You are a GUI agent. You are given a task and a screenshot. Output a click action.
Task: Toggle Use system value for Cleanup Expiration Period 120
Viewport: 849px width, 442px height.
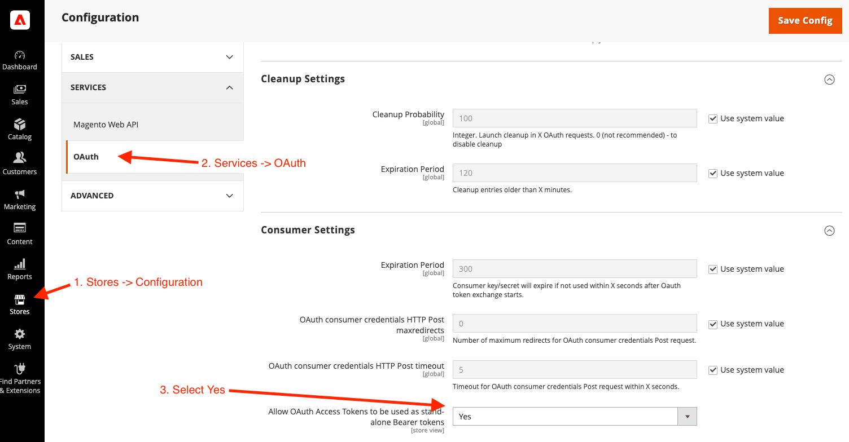(714, 173)
